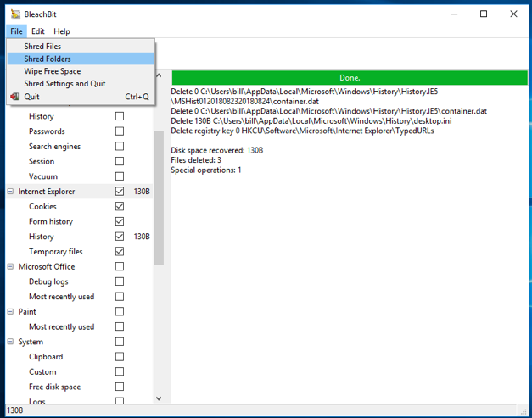
Task: Select the Form history item label
Action: (51, 222)
